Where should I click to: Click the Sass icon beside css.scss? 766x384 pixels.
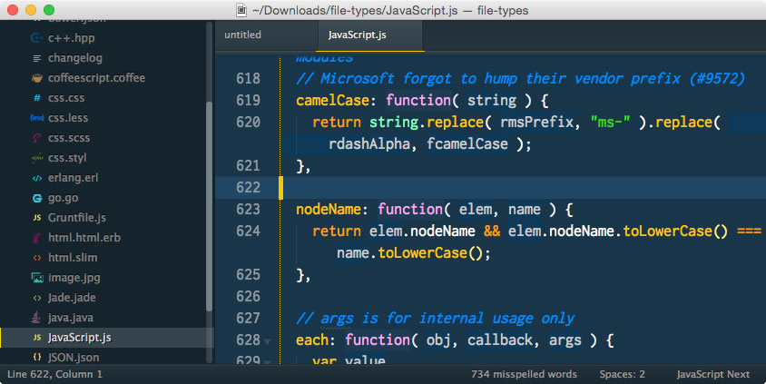tap(37, 138)
